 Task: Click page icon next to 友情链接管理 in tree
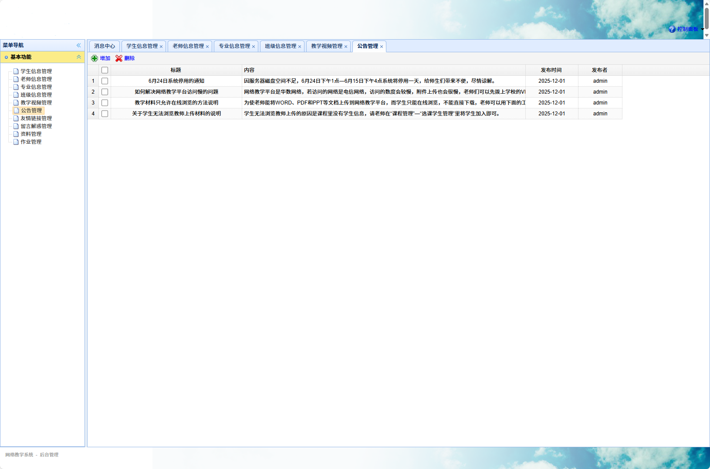(x=16, y=118)
